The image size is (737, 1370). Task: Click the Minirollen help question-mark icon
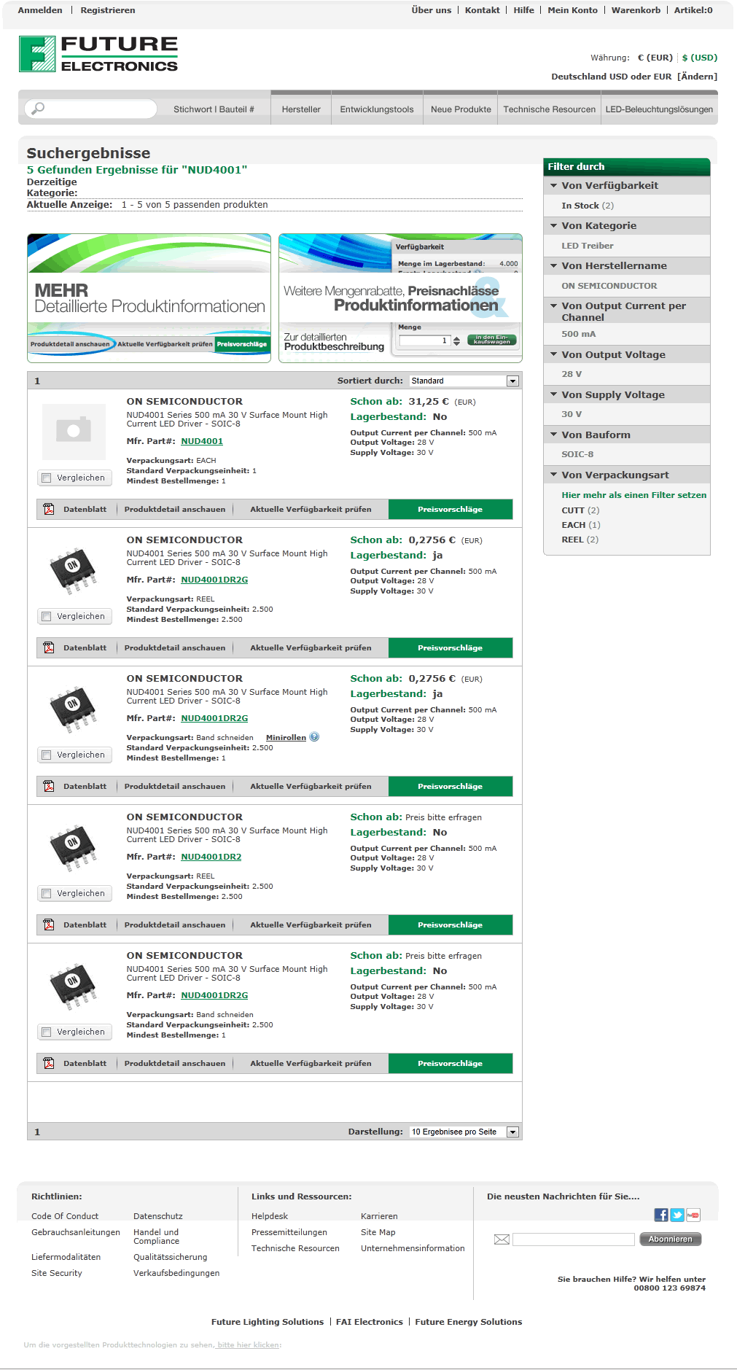[314, 736]
